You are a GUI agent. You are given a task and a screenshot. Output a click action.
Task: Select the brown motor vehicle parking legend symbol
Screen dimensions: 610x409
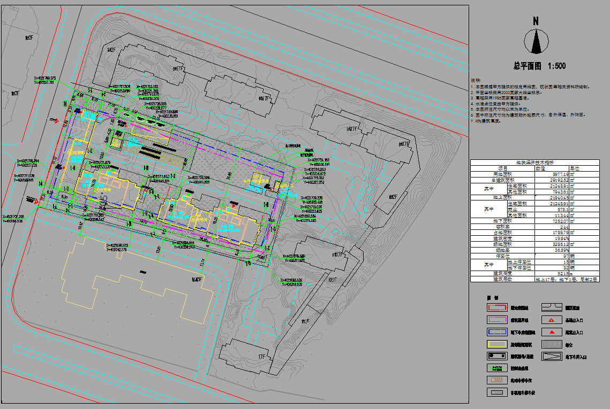click(x=496, y=380)
